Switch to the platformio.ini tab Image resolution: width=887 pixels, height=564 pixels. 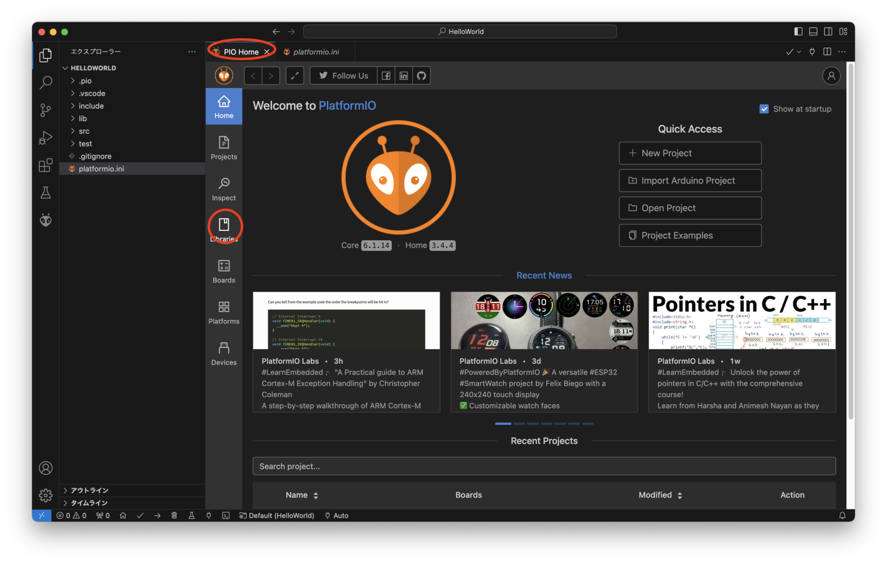[316, 52]
